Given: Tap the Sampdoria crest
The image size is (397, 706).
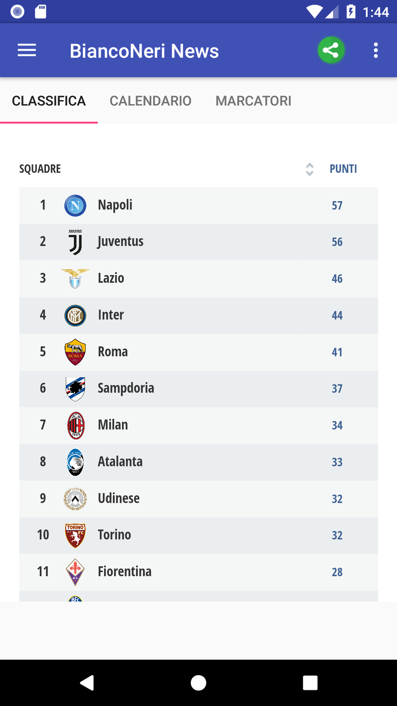Looking at the screenshot, I should [75, 389].
